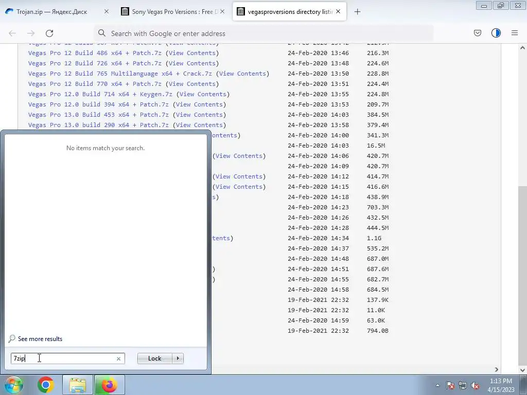Reload the current page

click(x=49, y=33)
